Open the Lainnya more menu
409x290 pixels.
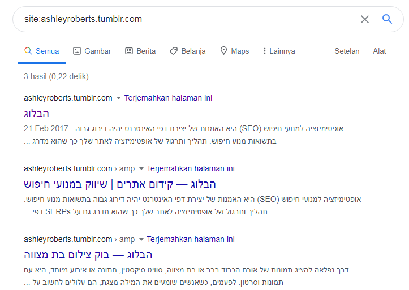tap(279, 51)
